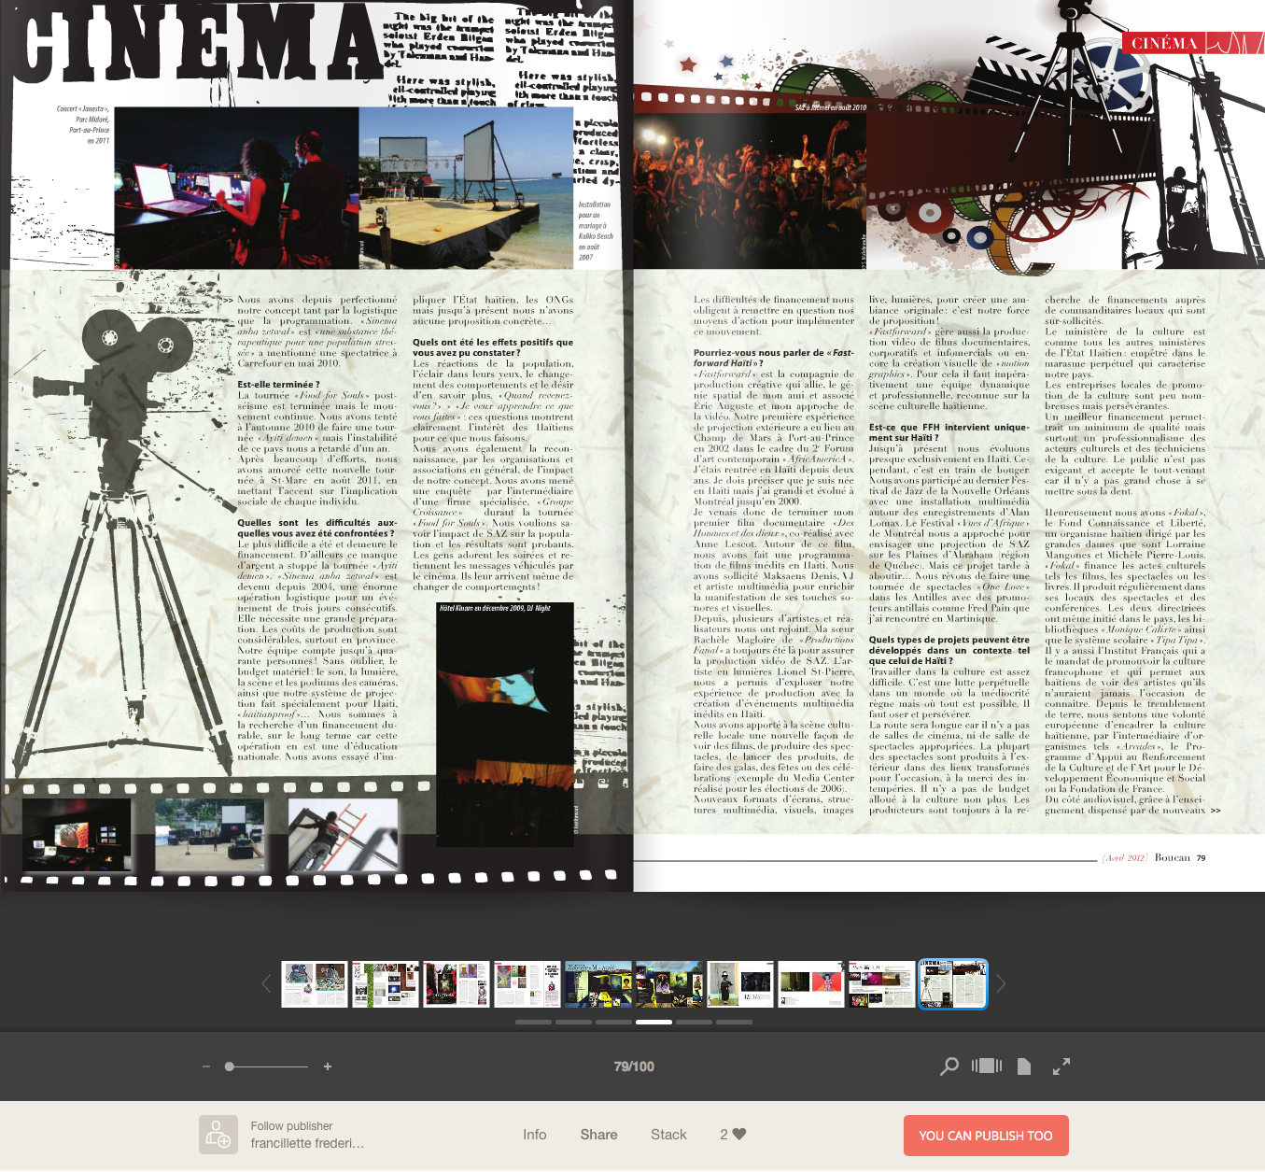Select the first thumbnail in the strip
This screenshot has height=1172, width=1265.
point(315,983)
